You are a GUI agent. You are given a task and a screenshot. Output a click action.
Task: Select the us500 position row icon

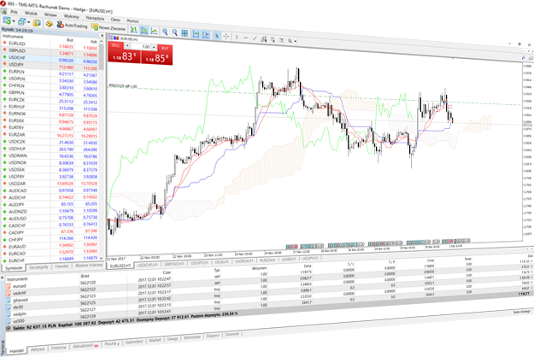point(9,322)
